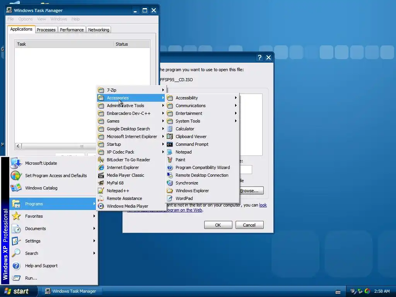Image resolution: width=396 pixels, height=297 pixels.
Task: Click Synchronize in Accessories
Action: click(x=203, y=183)
